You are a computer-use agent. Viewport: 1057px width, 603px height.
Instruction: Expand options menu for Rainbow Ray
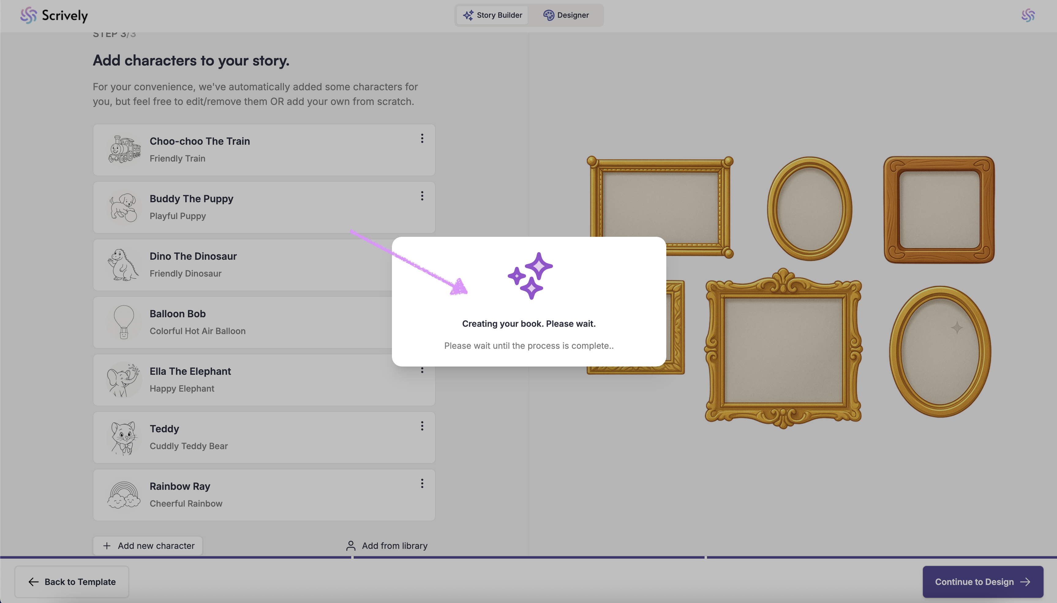pos(422,483)
